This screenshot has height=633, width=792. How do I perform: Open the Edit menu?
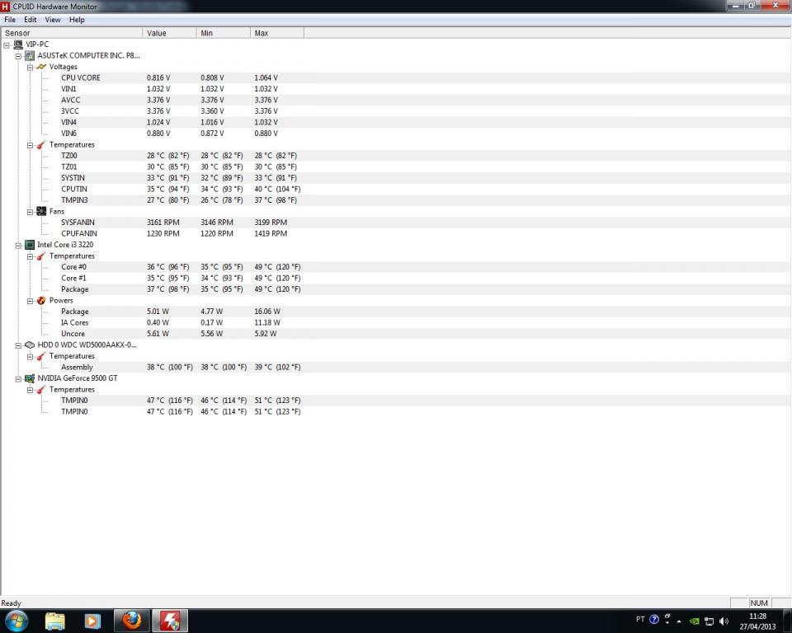click(x=31, y=20)
